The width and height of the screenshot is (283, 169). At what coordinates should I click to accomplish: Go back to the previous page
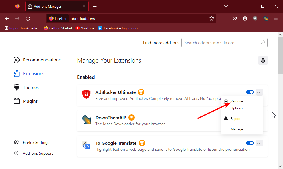[x=7, y=19]
